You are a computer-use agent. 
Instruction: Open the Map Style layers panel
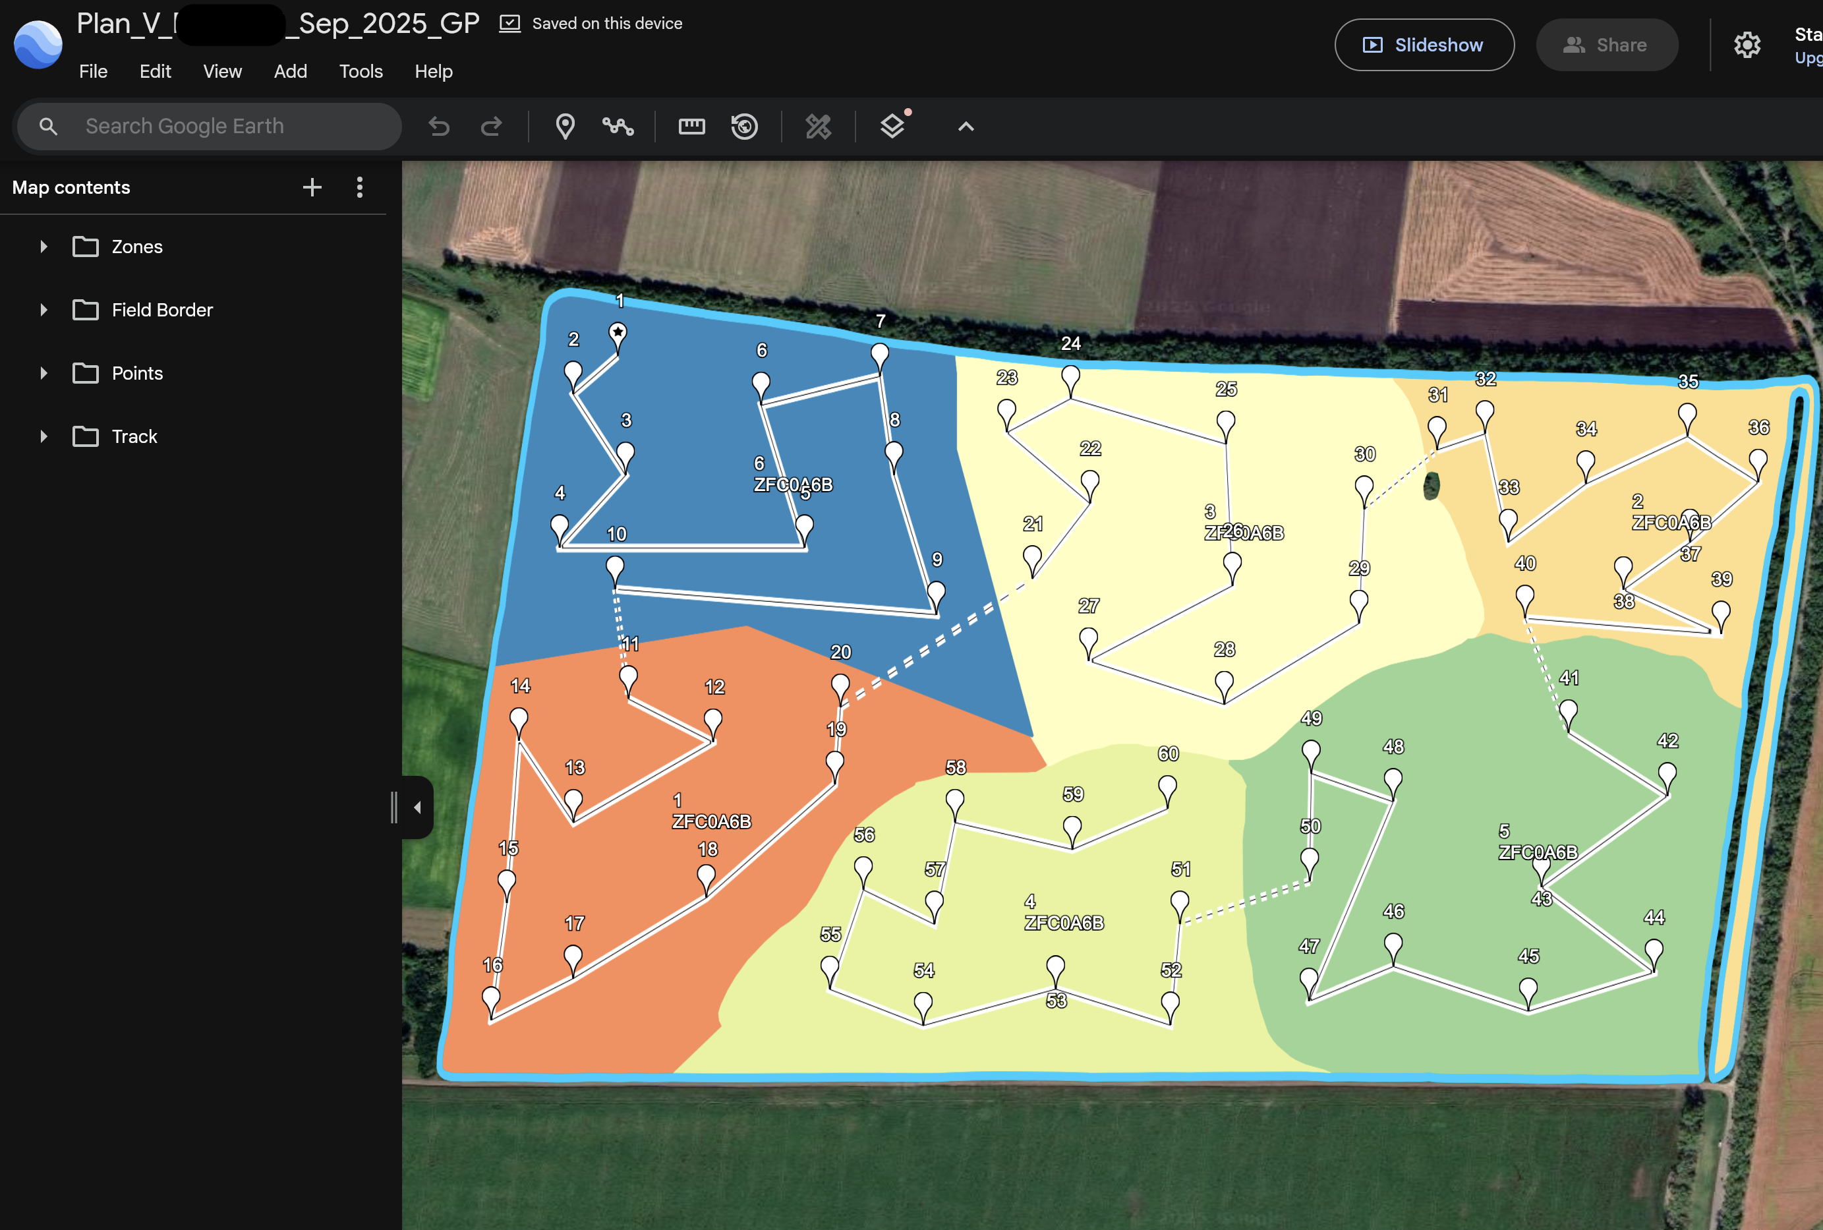point(892,125)
